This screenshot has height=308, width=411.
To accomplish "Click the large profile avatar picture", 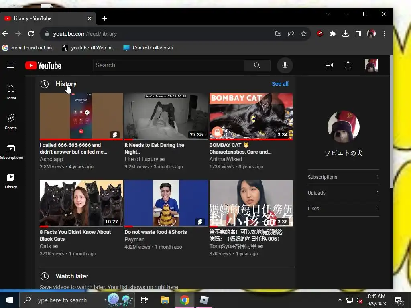I will [344, 127].
